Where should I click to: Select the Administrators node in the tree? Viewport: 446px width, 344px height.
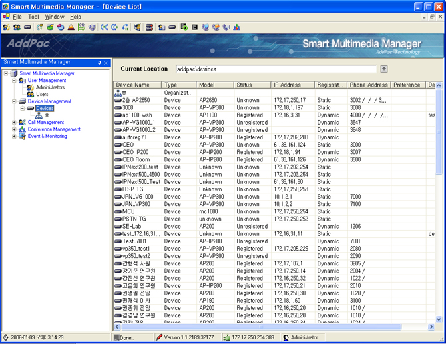pos(50,87)
